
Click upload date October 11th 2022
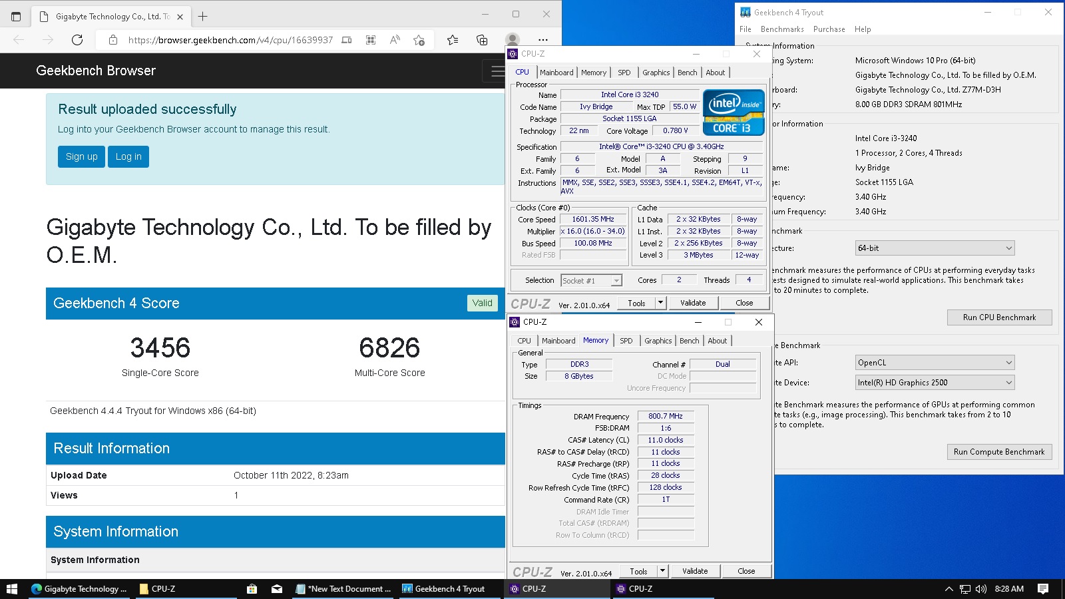click(x=291, y=475)
